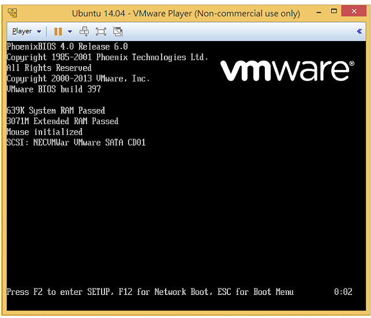Maximize the VMware Player window
Screen dimensions: 371x318
(334, 11)
